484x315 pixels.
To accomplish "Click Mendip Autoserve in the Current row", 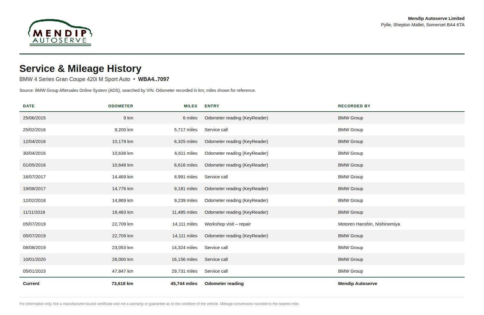I will click(x=358, y=284).
